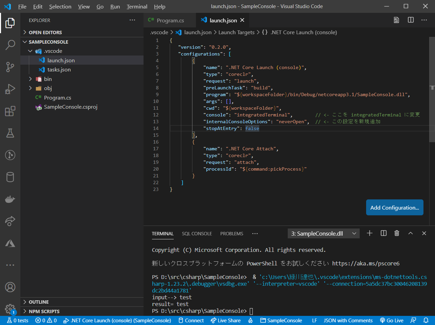The image size is (435, 325).
Task: Close the launch.json tab
Action: coord(242,20)
